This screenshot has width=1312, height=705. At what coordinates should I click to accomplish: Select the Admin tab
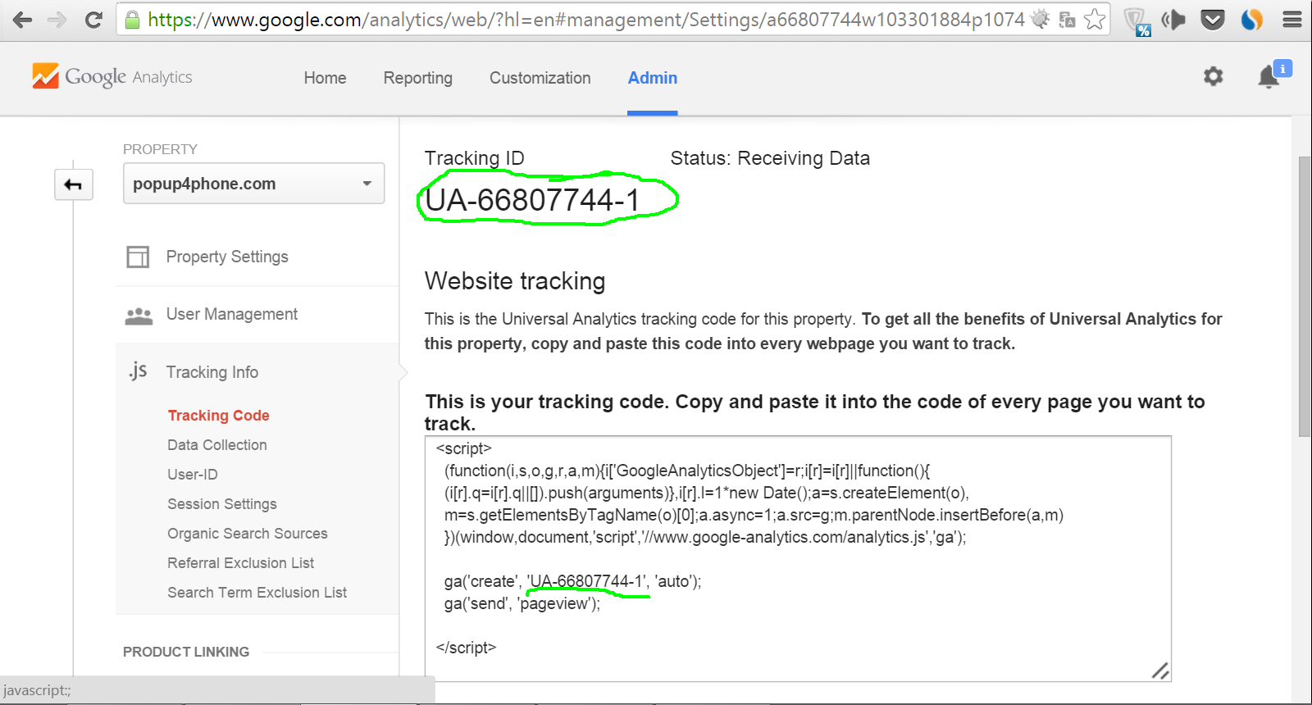[x=653, y=78]
